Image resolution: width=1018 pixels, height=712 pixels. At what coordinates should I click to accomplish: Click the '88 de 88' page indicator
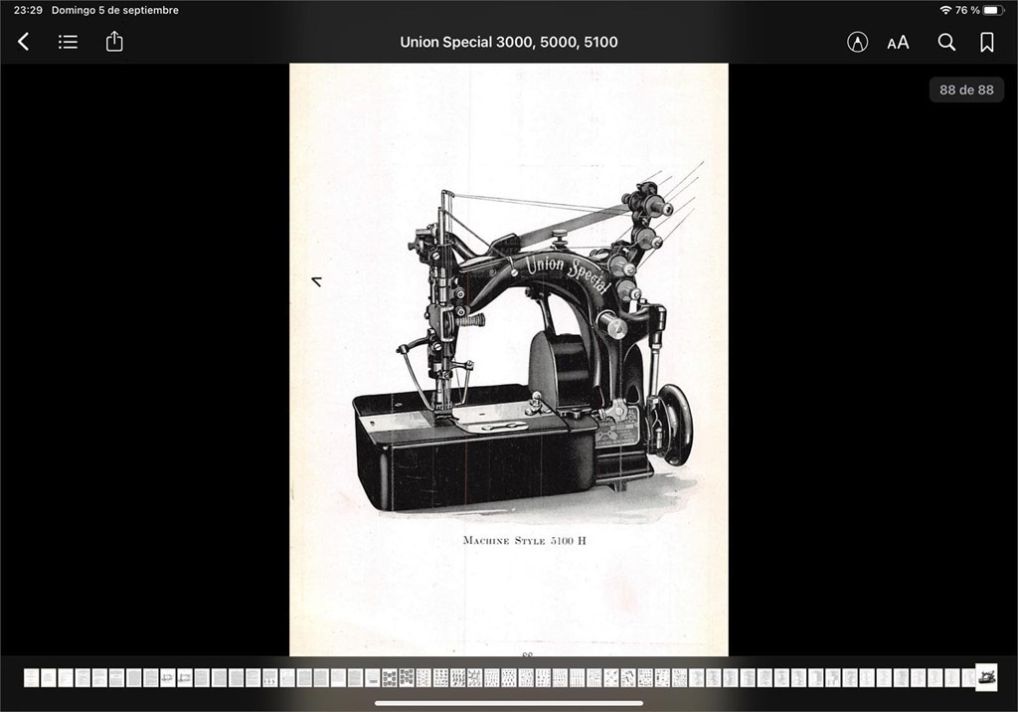(966, 89)
